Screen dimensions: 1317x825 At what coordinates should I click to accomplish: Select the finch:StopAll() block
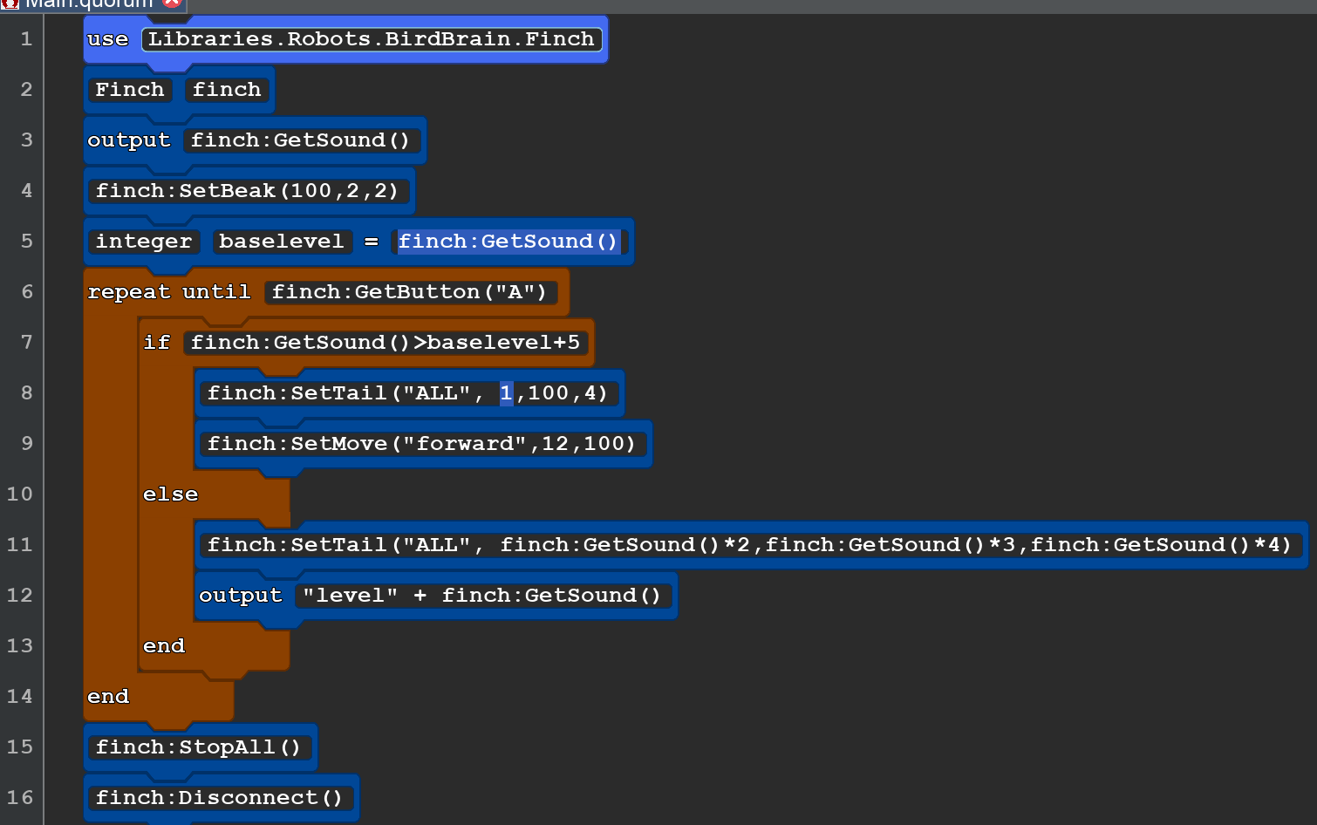click(199, 747)
